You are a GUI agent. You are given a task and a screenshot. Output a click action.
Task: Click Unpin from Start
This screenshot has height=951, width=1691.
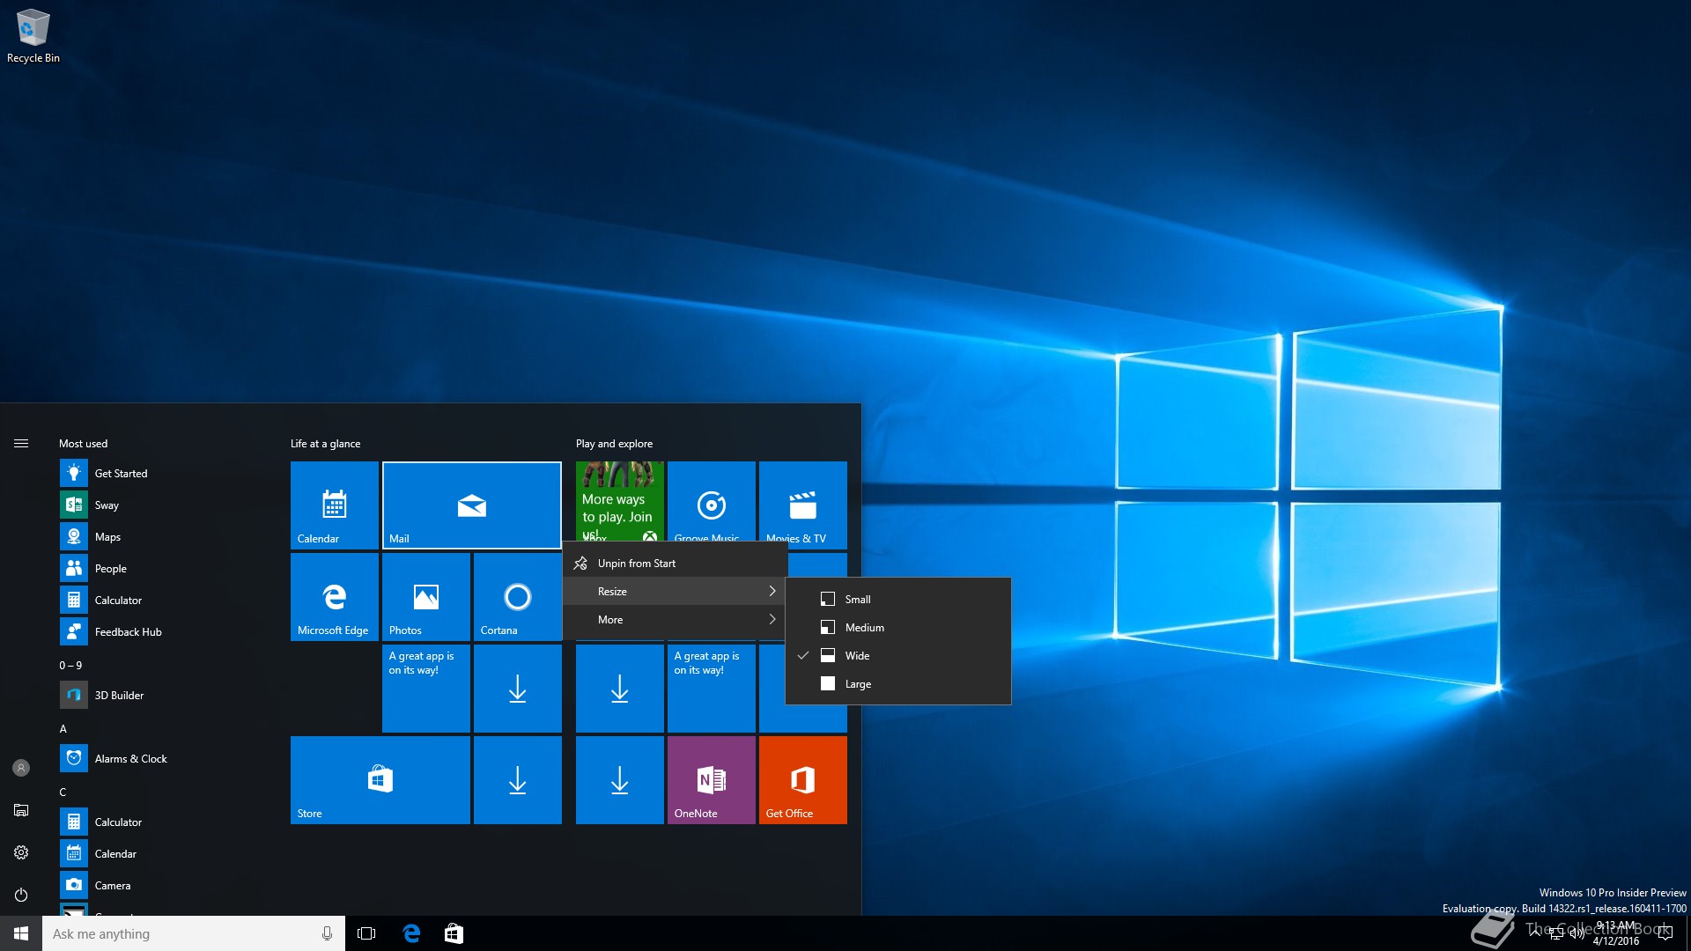pyautogui.click(x=676, y=564)
